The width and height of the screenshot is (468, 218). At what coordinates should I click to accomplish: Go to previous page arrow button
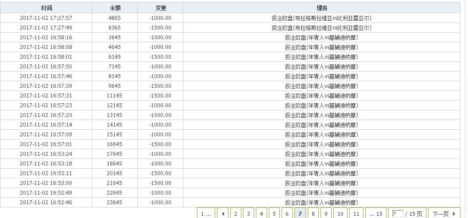(x=223, y=214)
